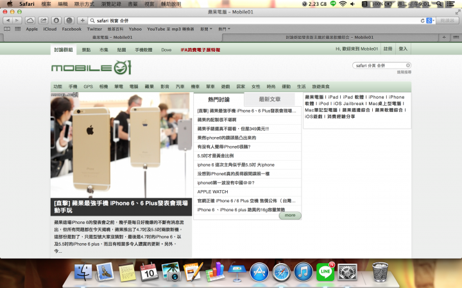Open the [直擊] iPhone 6 headline below the photo

121,207
